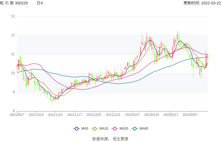Click the 20210917 date axis label
This screenshot has height=142, width=221.
(17, 115)
